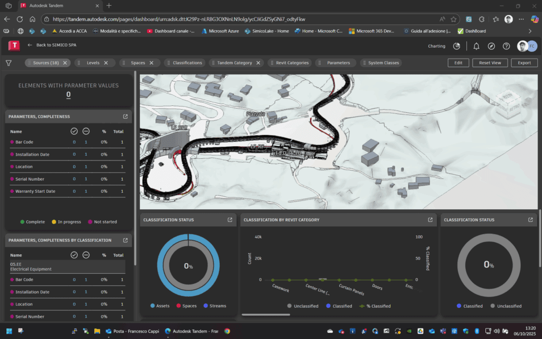Open the Revit Categories filter dropdown
Image resolution: width=542 pixels, height=339 pixels.
click(x=288, y=63)
